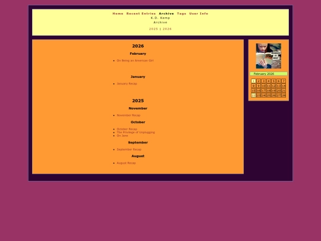
Task: Open the 'November Recap' entry
Action: pos(128,115)
